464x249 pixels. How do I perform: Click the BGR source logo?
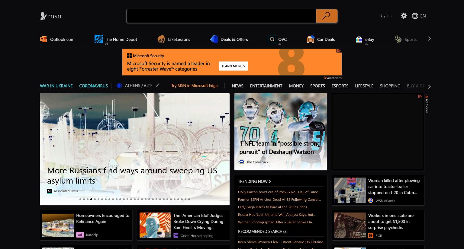coord(371,235)
